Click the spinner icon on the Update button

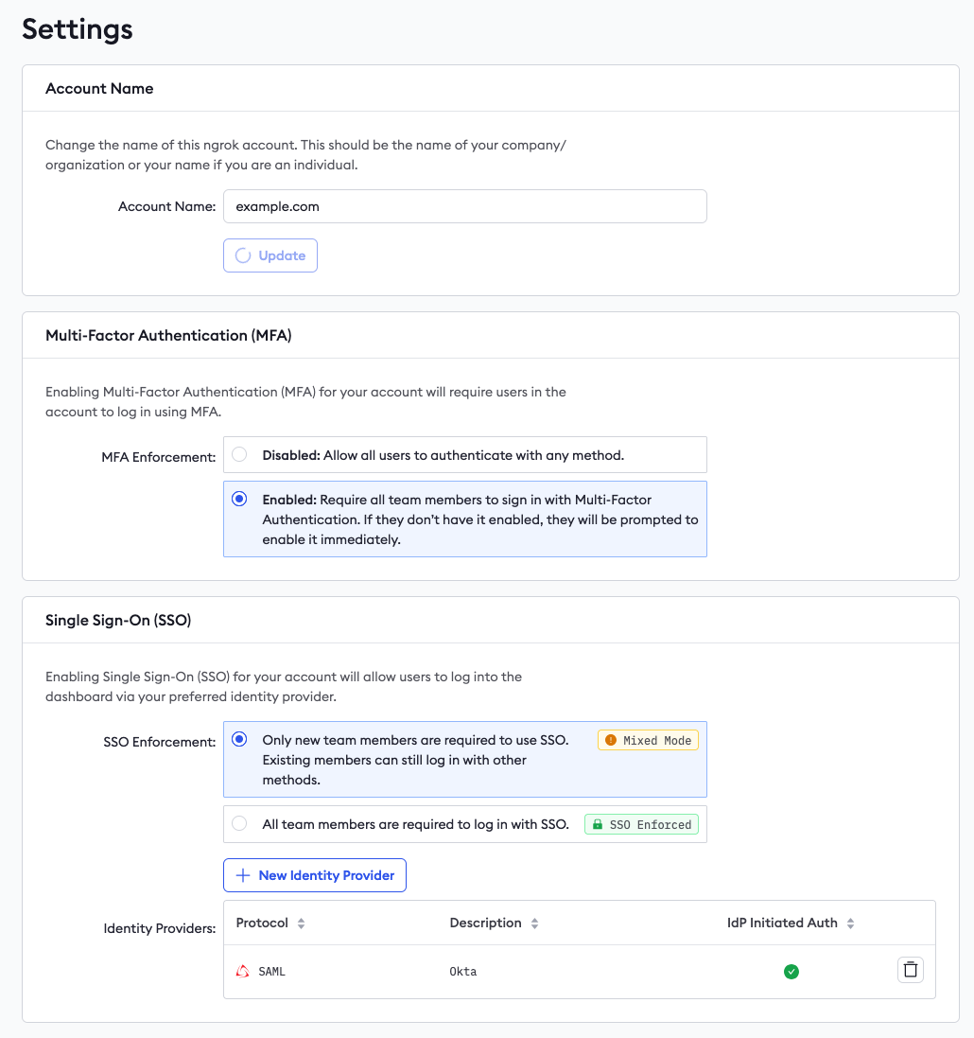[x=244, y=255]
